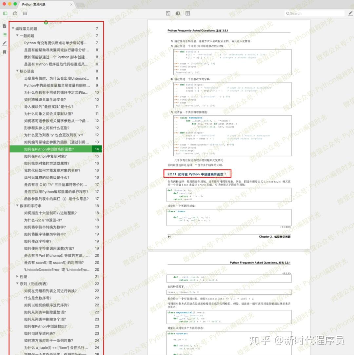This screenshot has height=355, width=354.
Task: Open the share/export options
Action: tap(15, 13)
